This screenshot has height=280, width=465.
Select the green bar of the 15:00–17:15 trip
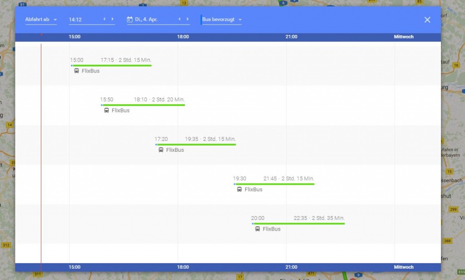pyautogui.click(x=111, y=65)
